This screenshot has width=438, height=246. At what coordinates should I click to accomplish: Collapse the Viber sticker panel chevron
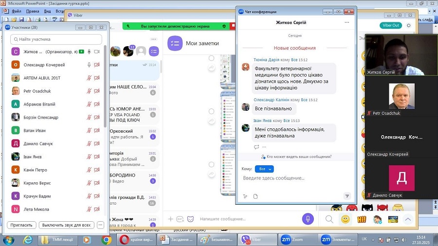[408, 219]
